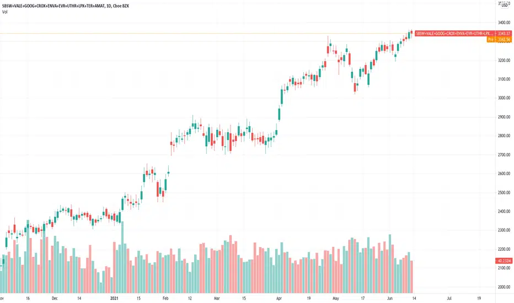Click the red 3343.37 last price label
Screen dimensions: 514x303
click(504, 34)
